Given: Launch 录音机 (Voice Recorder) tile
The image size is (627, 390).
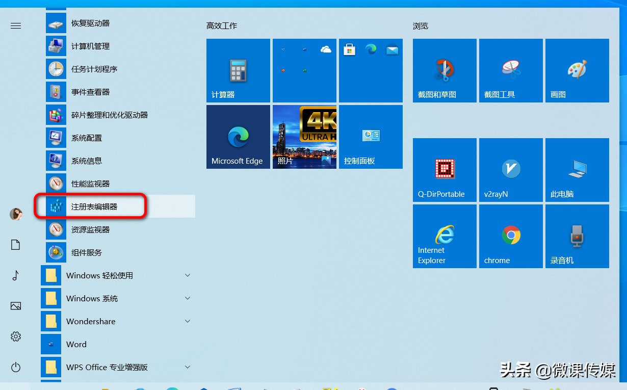Looking at the screenshot, I should (x=577, y=236).
